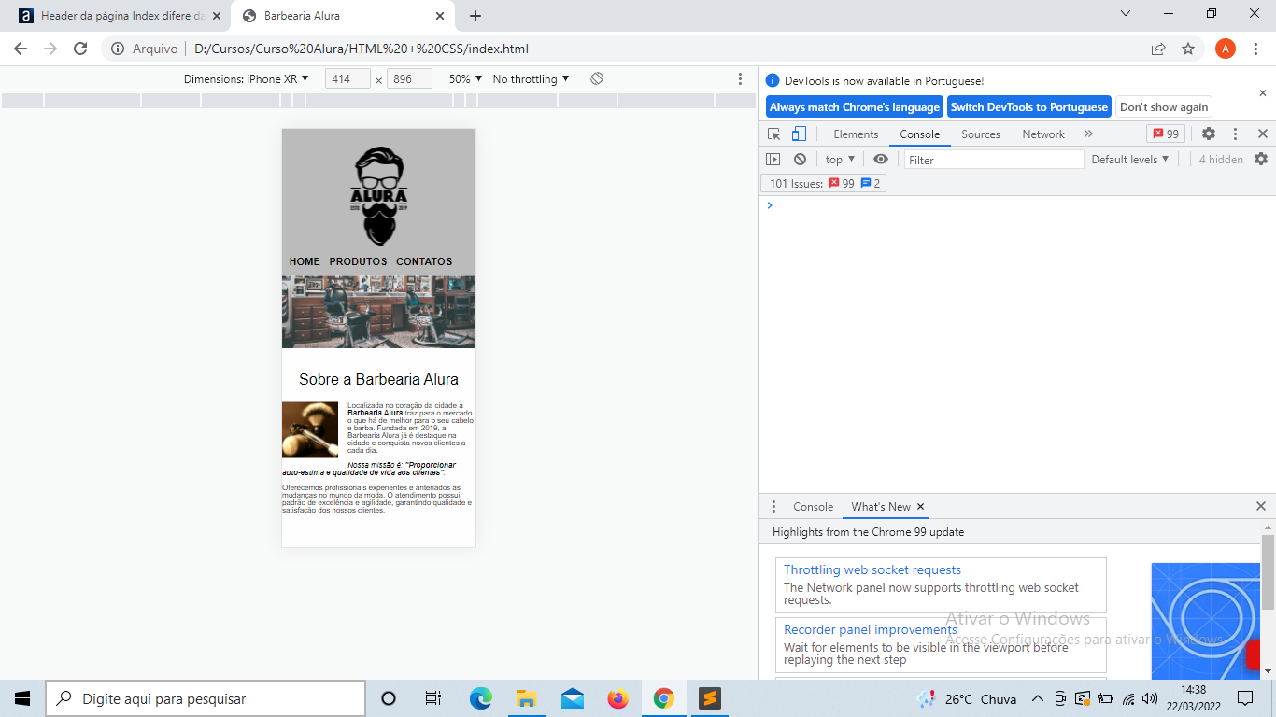The image size is (1276, 717).
Task: Open File Explorer from taskbar
Action: (526, 698)
